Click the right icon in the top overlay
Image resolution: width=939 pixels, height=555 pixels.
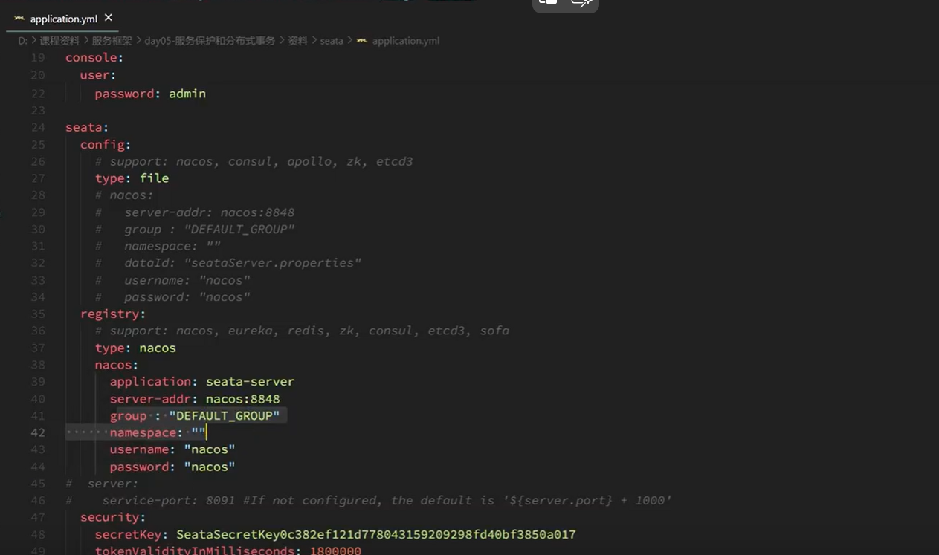pos(581,3)
